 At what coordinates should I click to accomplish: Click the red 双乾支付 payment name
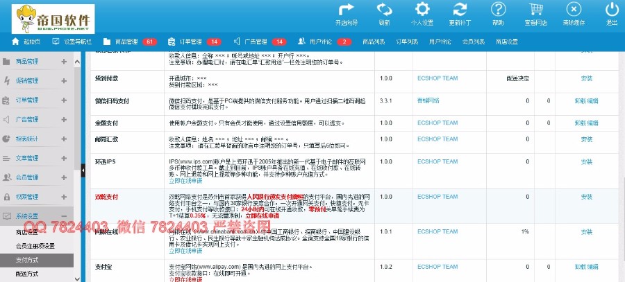tap(106, 197)
